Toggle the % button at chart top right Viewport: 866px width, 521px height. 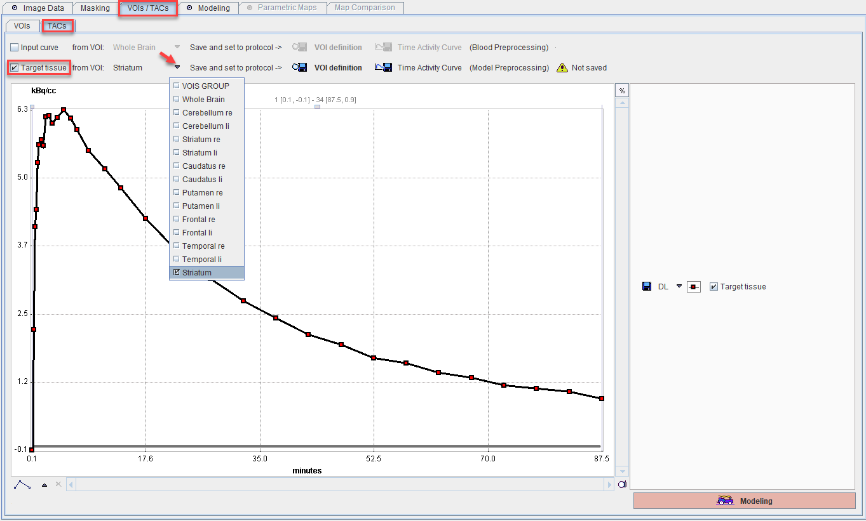[622, 91]
